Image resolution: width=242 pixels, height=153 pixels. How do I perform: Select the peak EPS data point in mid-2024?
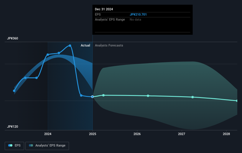[70, 46]
